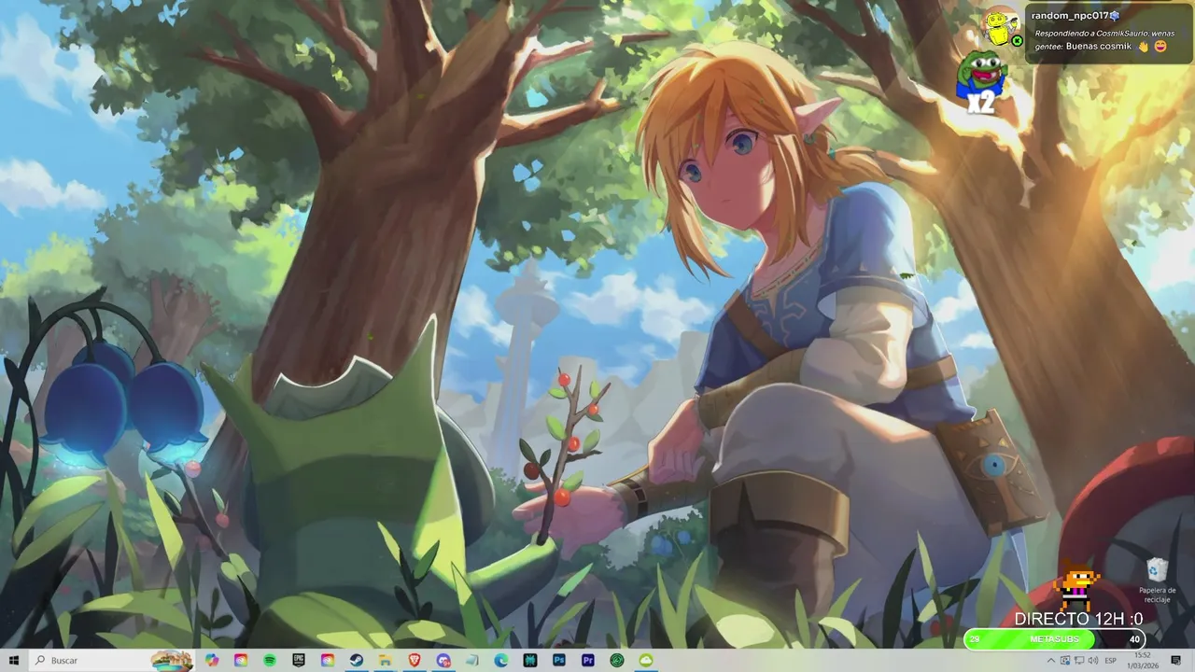Click the random_npc017 chat username
The width and height of the screenshot is (1195, 672).
pyautogui.click(x=1069, y=15)
